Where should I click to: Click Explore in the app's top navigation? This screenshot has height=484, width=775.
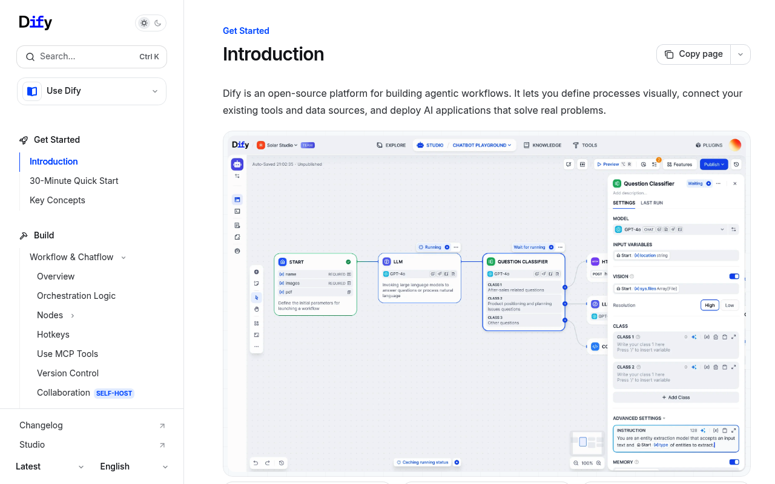tap(391, 145)
